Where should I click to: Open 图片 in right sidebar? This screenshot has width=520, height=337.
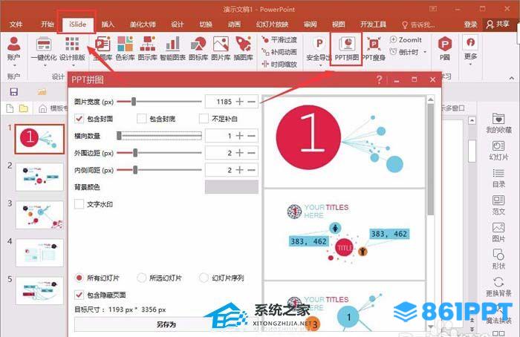point(498,232)
